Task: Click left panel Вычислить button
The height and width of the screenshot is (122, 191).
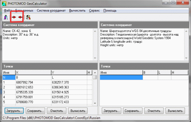Action: (x=78, y=111)
